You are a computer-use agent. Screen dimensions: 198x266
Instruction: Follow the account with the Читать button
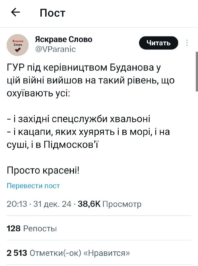159,43
